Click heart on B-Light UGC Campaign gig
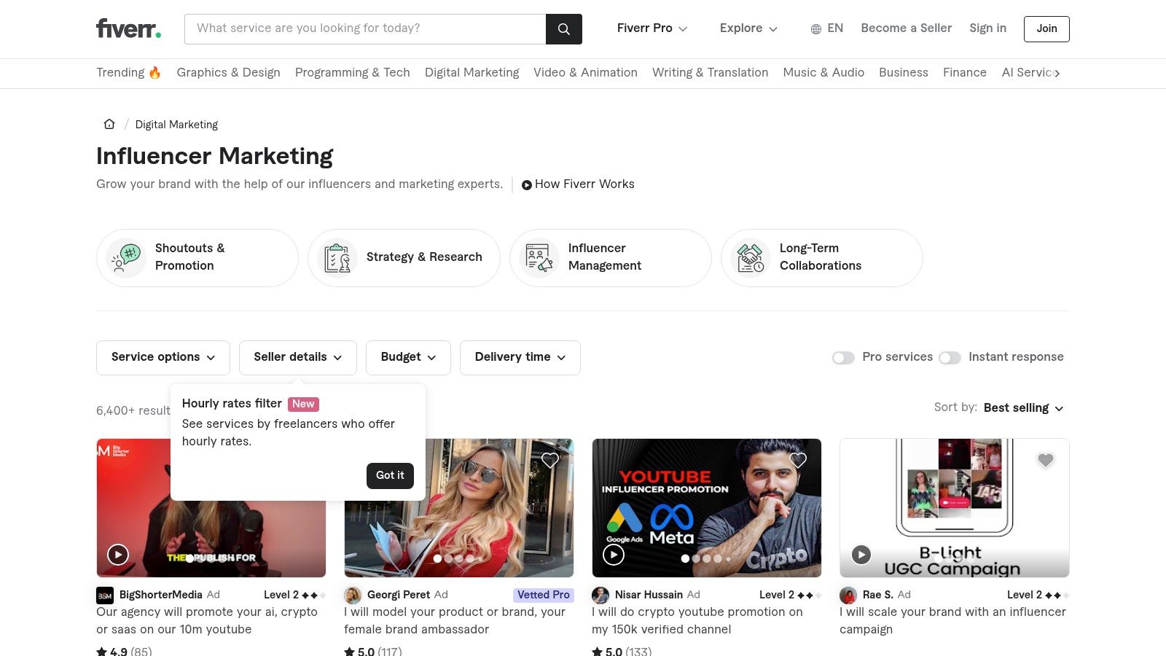This screenshot has height=656, width=1166. (x=1046, y=460)
